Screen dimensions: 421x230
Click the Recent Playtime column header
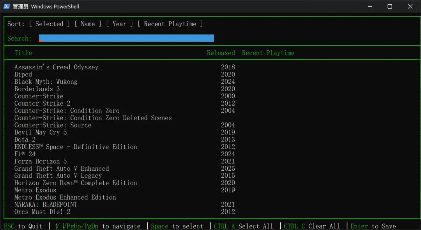point(268,53)
